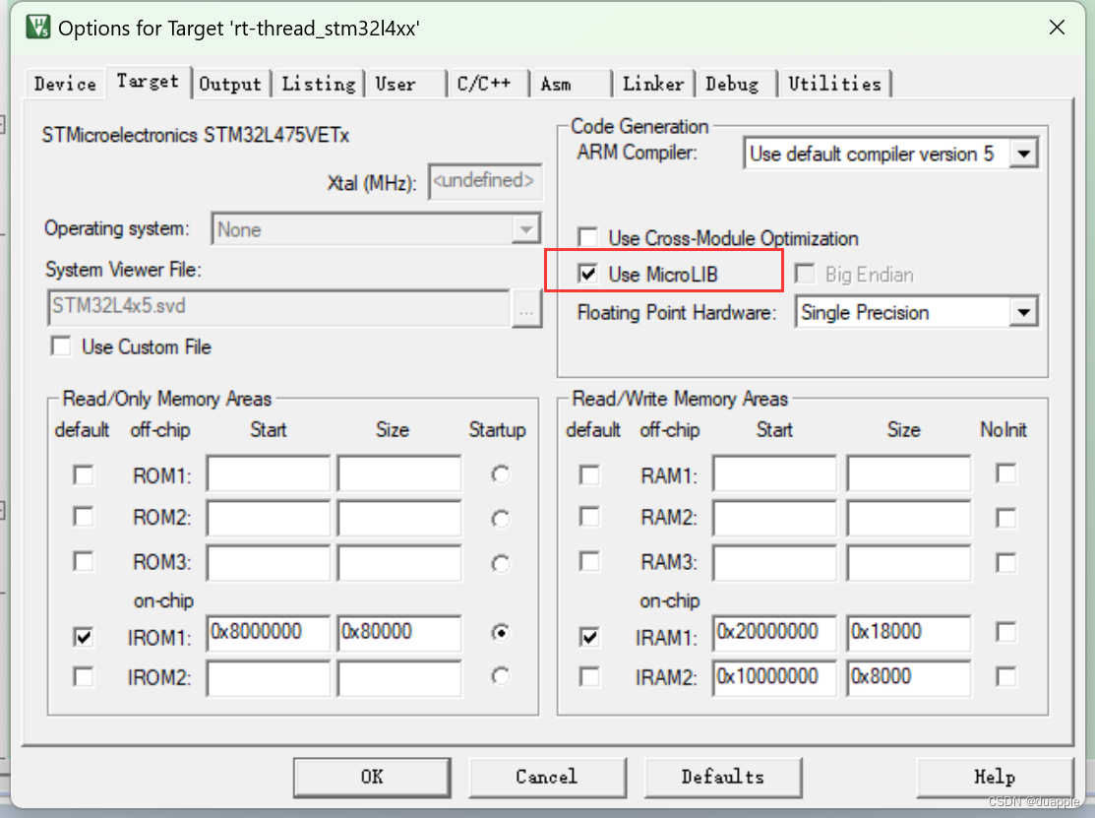Enable Use Cross-Module Optimization

coord(588,237)
